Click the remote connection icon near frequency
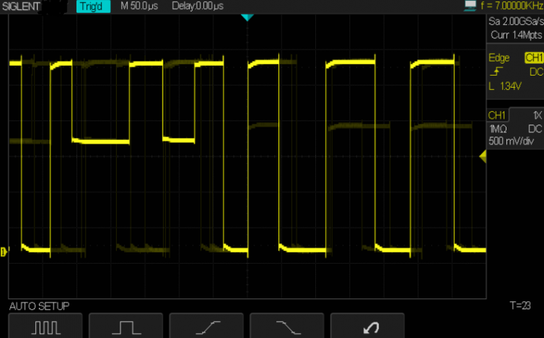Image resolution: width=544 pixels, height=338 pixels. coord(470,6)
